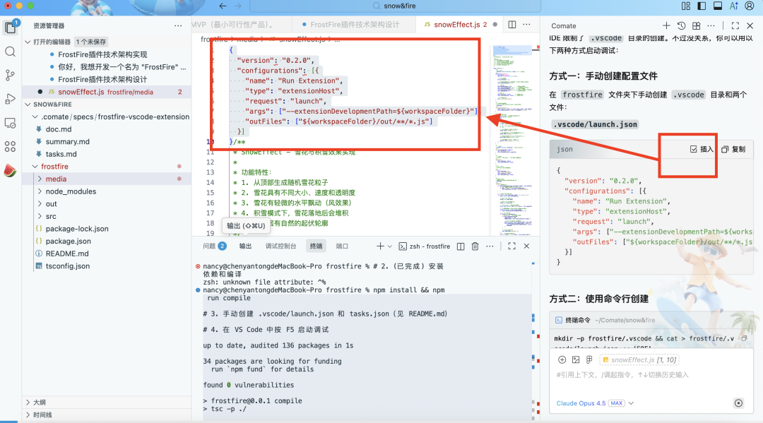Go forward with the navigation arrow
763x423 pixels.
pyautogui.click(x=238, y=6)
